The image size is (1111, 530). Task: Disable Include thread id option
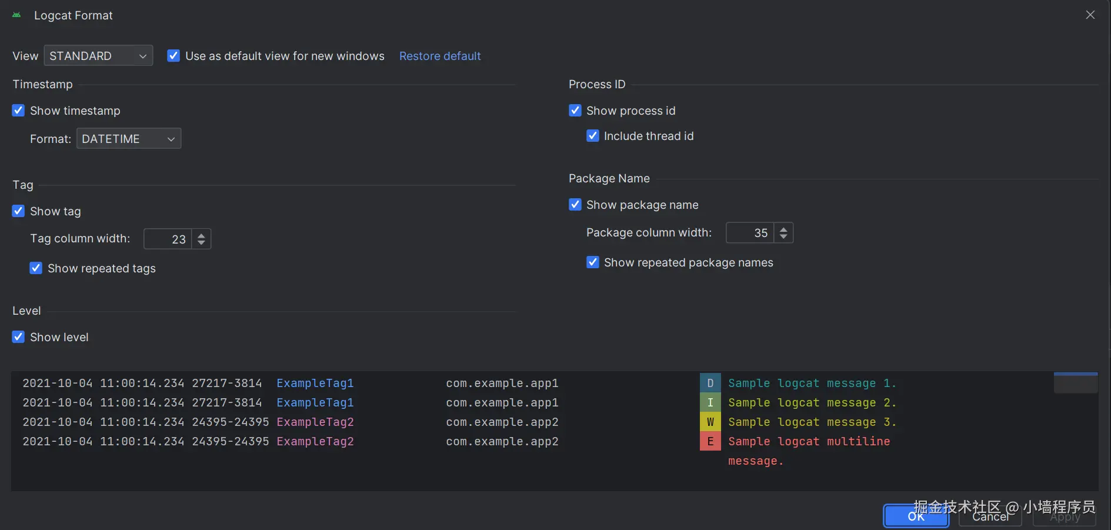pos(593,136)
